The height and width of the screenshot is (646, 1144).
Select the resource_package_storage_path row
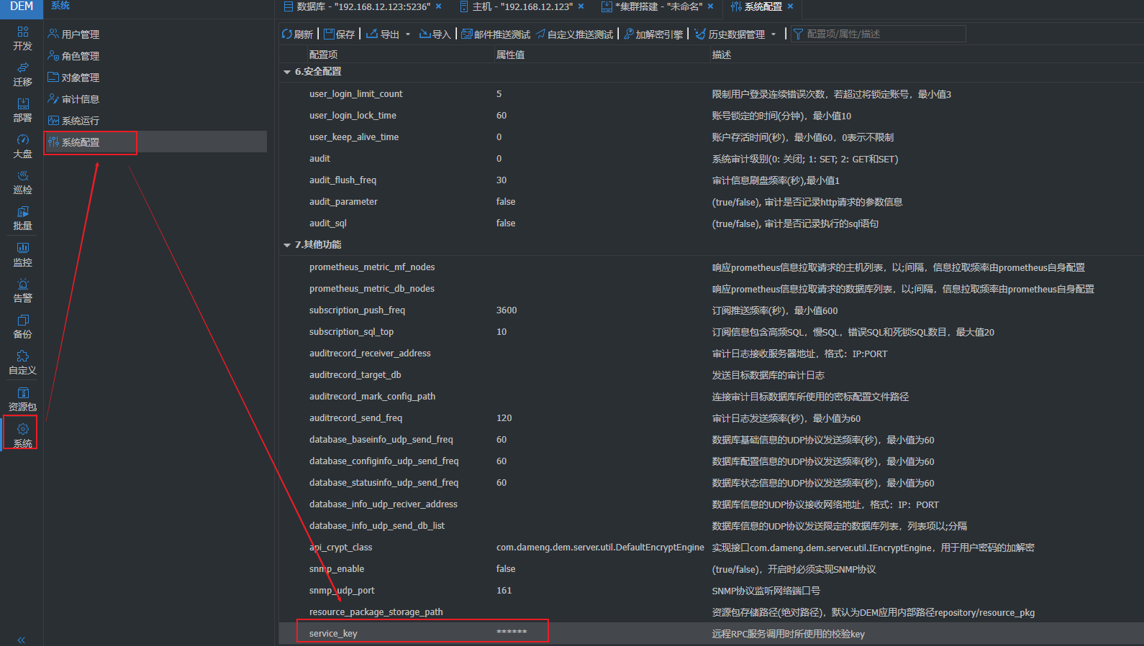711,612
